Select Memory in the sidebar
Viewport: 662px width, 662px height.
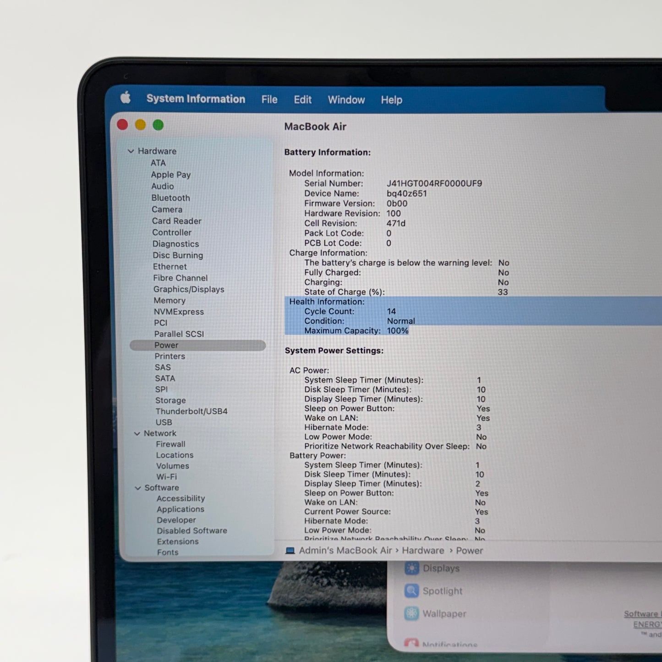[170, 301]
